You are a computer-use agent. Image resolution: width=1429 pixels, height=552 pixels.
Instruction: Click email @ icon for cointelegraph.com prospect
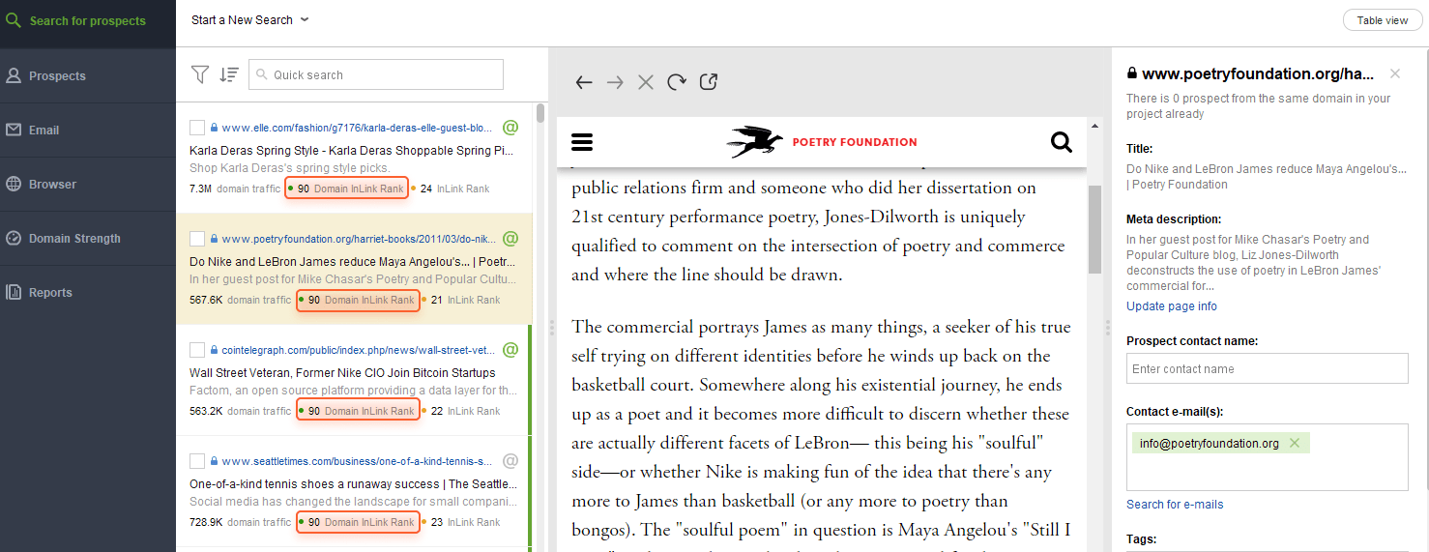510,349
